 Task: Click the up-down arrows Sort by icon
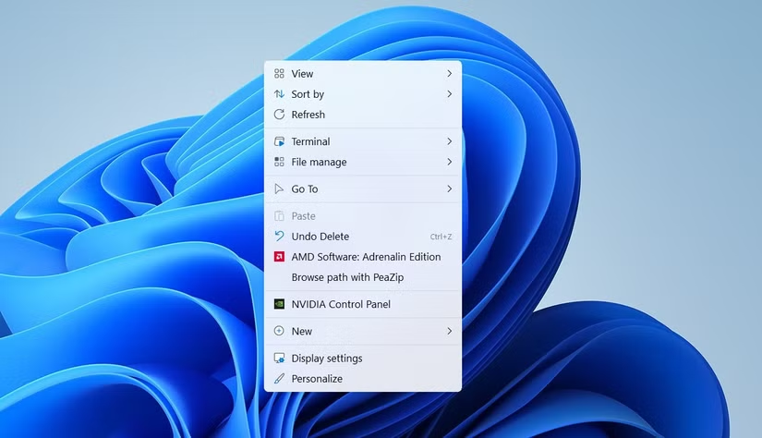pos(279,94)
